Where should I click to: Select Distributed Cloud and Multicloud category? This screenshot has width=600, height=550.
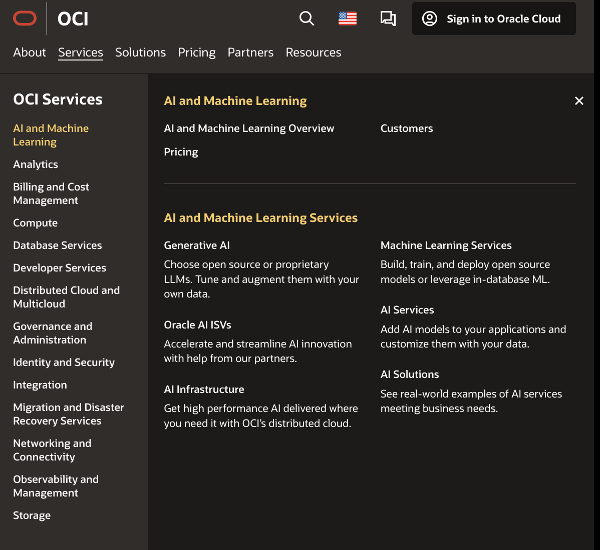point(66,297)
